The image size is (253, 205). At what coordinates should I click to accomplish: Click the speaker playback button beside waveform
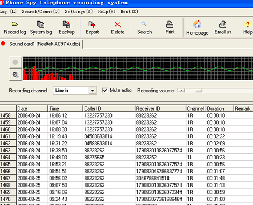16,74
